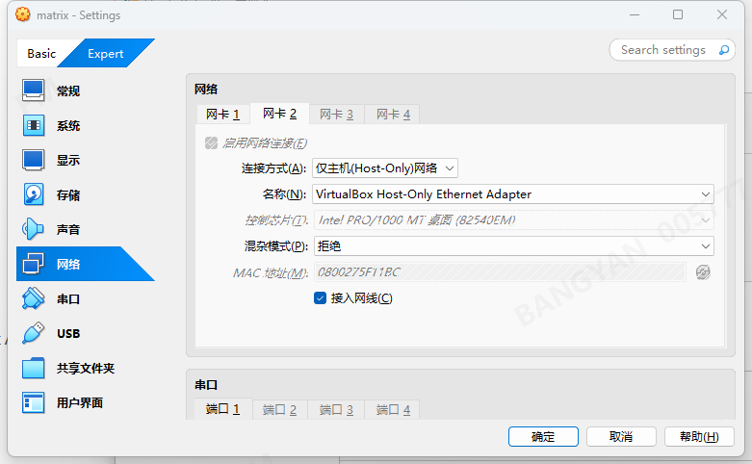752x464 pixels.
Task: Open the 声音 (Audio) speaker icon
Action: pos(33,229)
